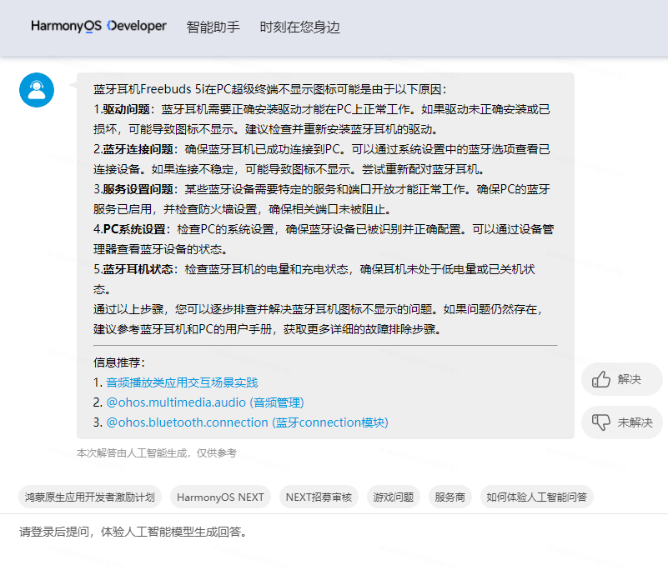668x575 pixels.
Task: Mark the answer as 未解决
Action: click(621, 422)
